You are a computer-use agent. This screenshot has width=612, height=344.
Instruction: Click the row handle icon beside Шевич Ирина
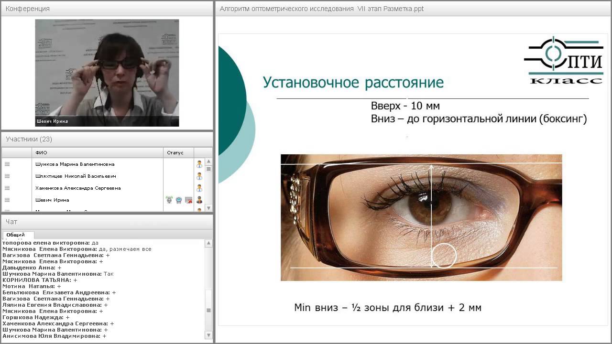click(x=7, y=200)
